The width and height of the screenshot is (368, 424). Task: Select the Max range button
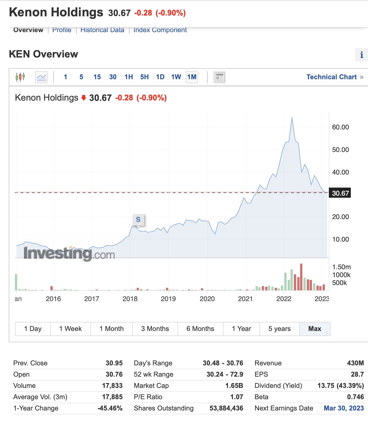point(315,329)
